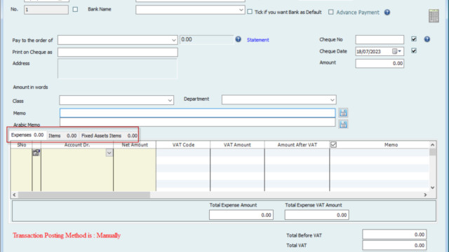Screen dimensions: 449x252
Task: Open the calculator icon at top right
Action: (434, 15)
